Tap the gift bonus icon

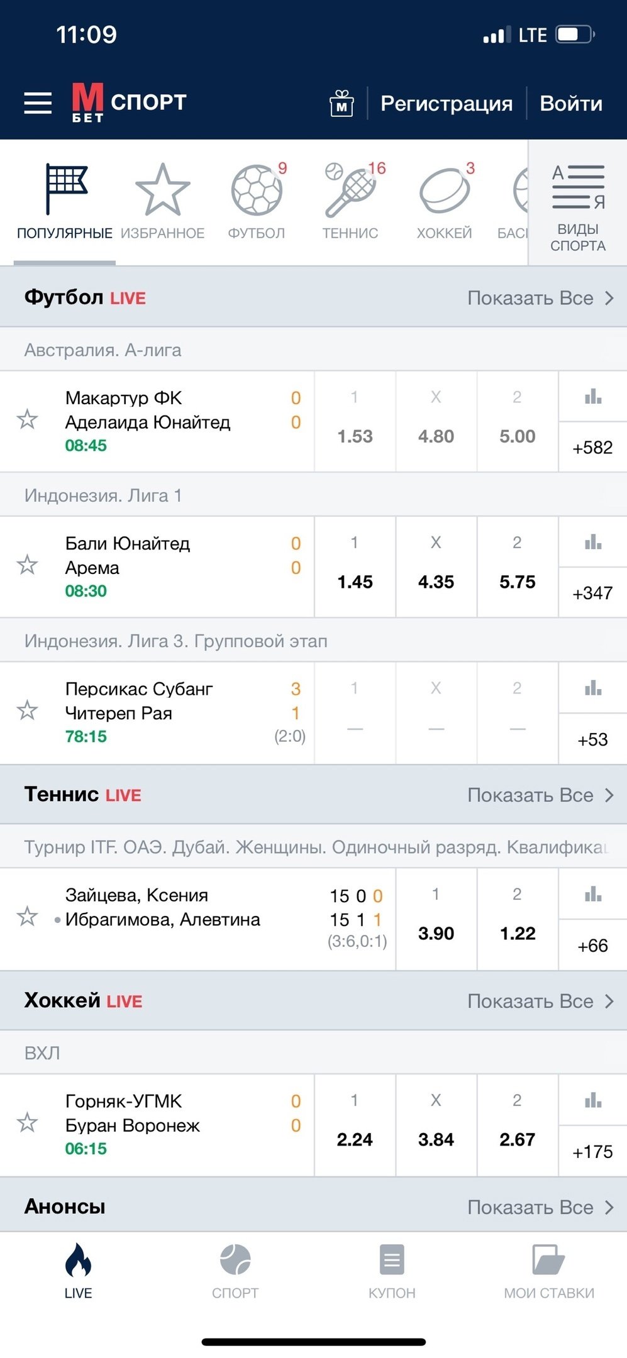pyautogui.click(x=341, y=103)
